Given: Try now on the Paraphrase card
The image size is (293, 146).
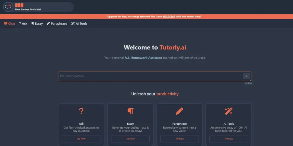Looking at the screenshot, I should click(180, 139).
